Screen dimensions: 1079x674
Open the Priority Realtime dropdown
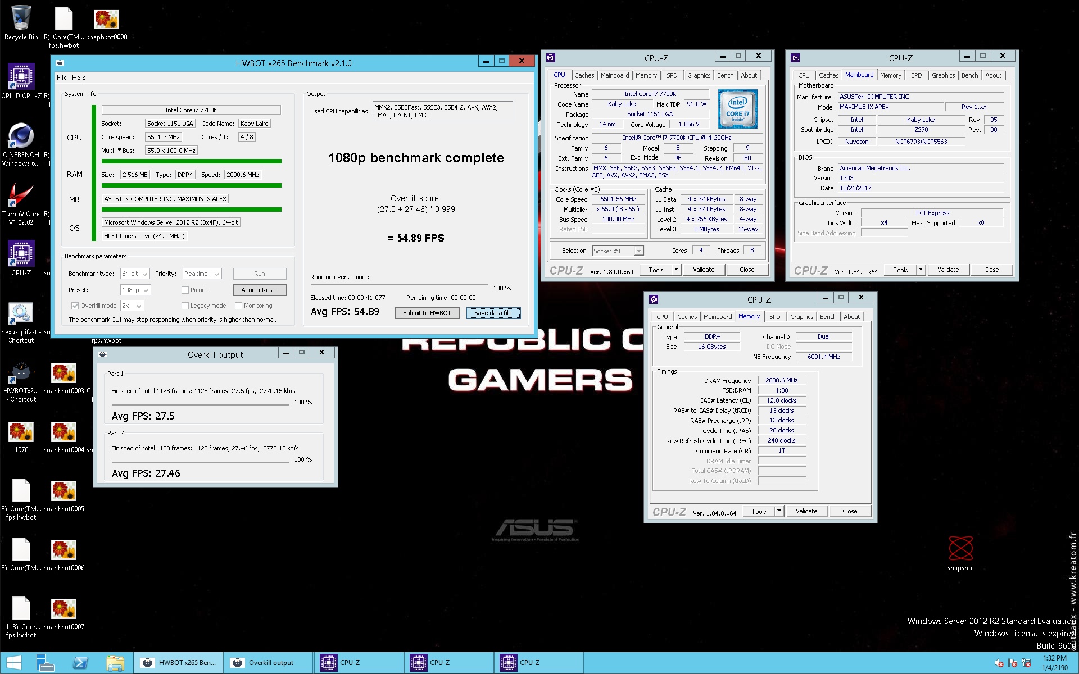tap(202, 274)
